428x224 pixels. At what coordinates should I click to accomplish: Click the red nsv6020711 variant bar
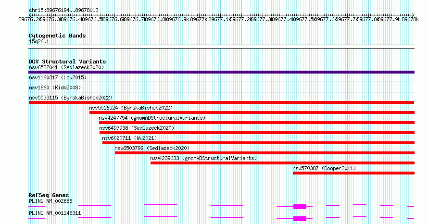259,143
